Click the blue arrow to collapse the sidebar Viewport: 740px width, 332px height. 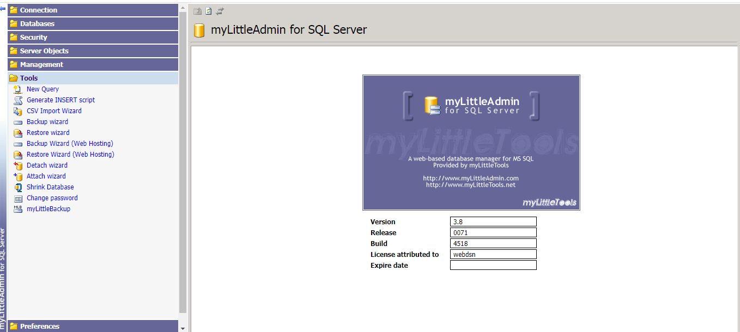[3, 9]
